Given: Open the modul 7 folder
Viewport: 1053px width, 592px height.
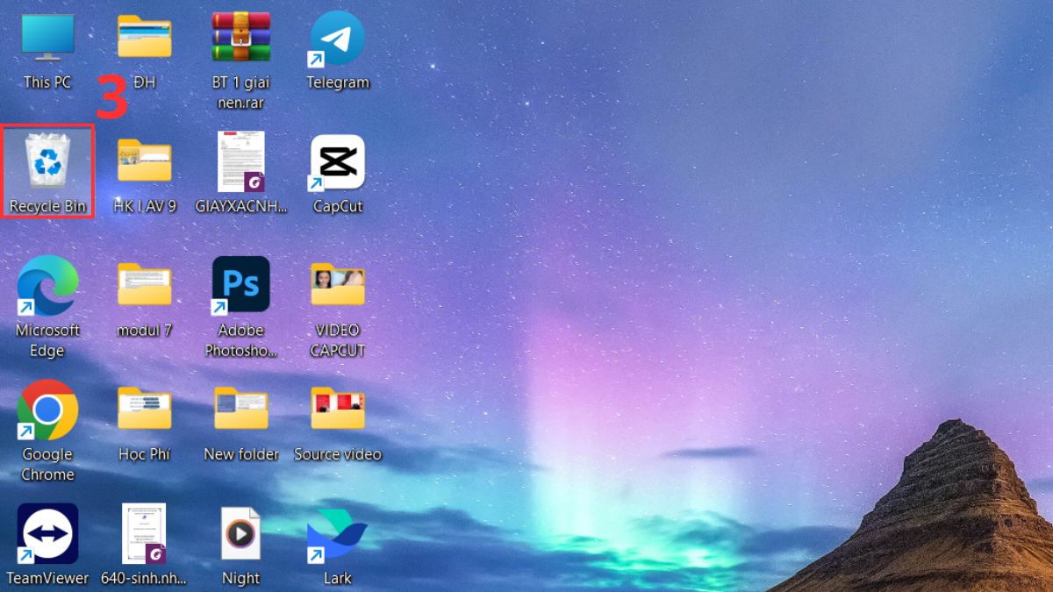Looking at the screenshot, I should [x=144, y=285].
